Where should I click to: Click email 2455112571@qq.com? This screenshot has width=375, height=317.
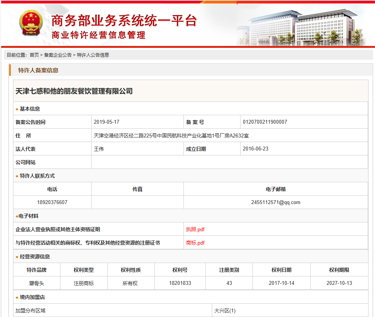tap(276, 202)
